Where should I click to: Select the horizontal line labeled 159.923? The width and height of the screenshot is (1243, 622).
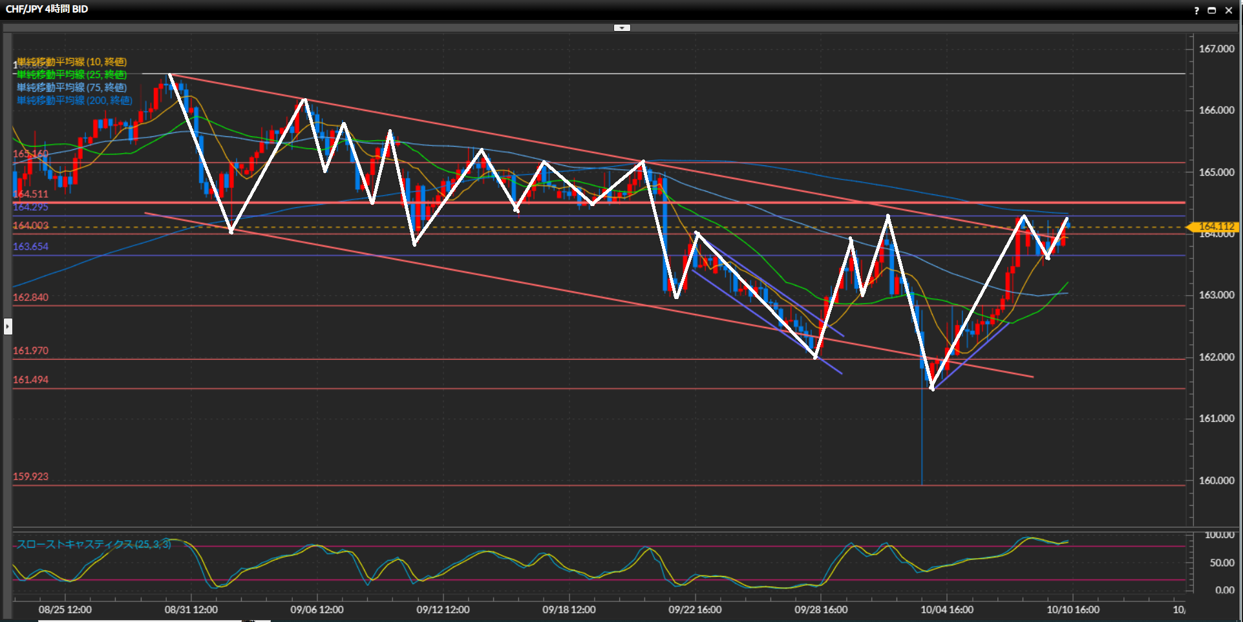click(30, 477)
